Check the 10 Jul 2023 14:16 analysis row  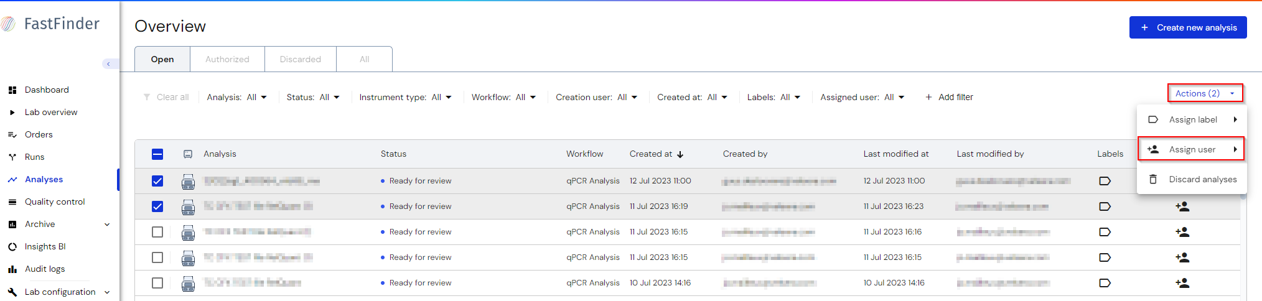coord(157,283)
